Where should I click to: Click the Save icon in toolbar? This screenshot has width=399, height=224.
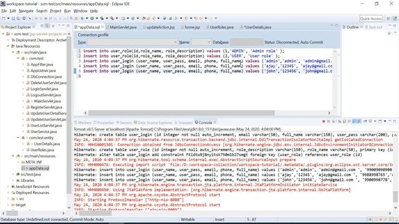(x=13, y=18)
